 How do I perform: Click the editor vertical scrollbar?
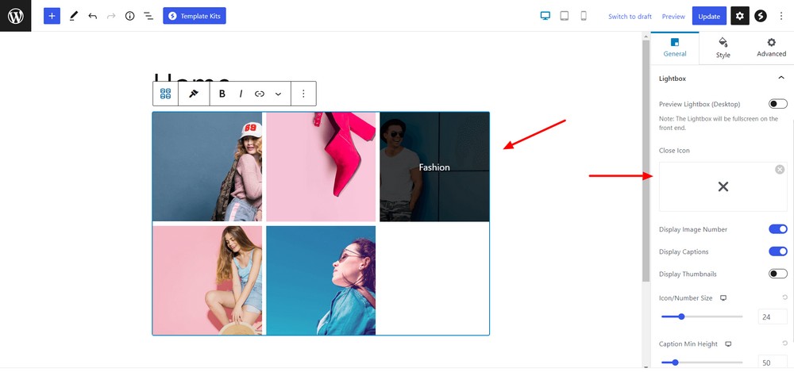646,161
